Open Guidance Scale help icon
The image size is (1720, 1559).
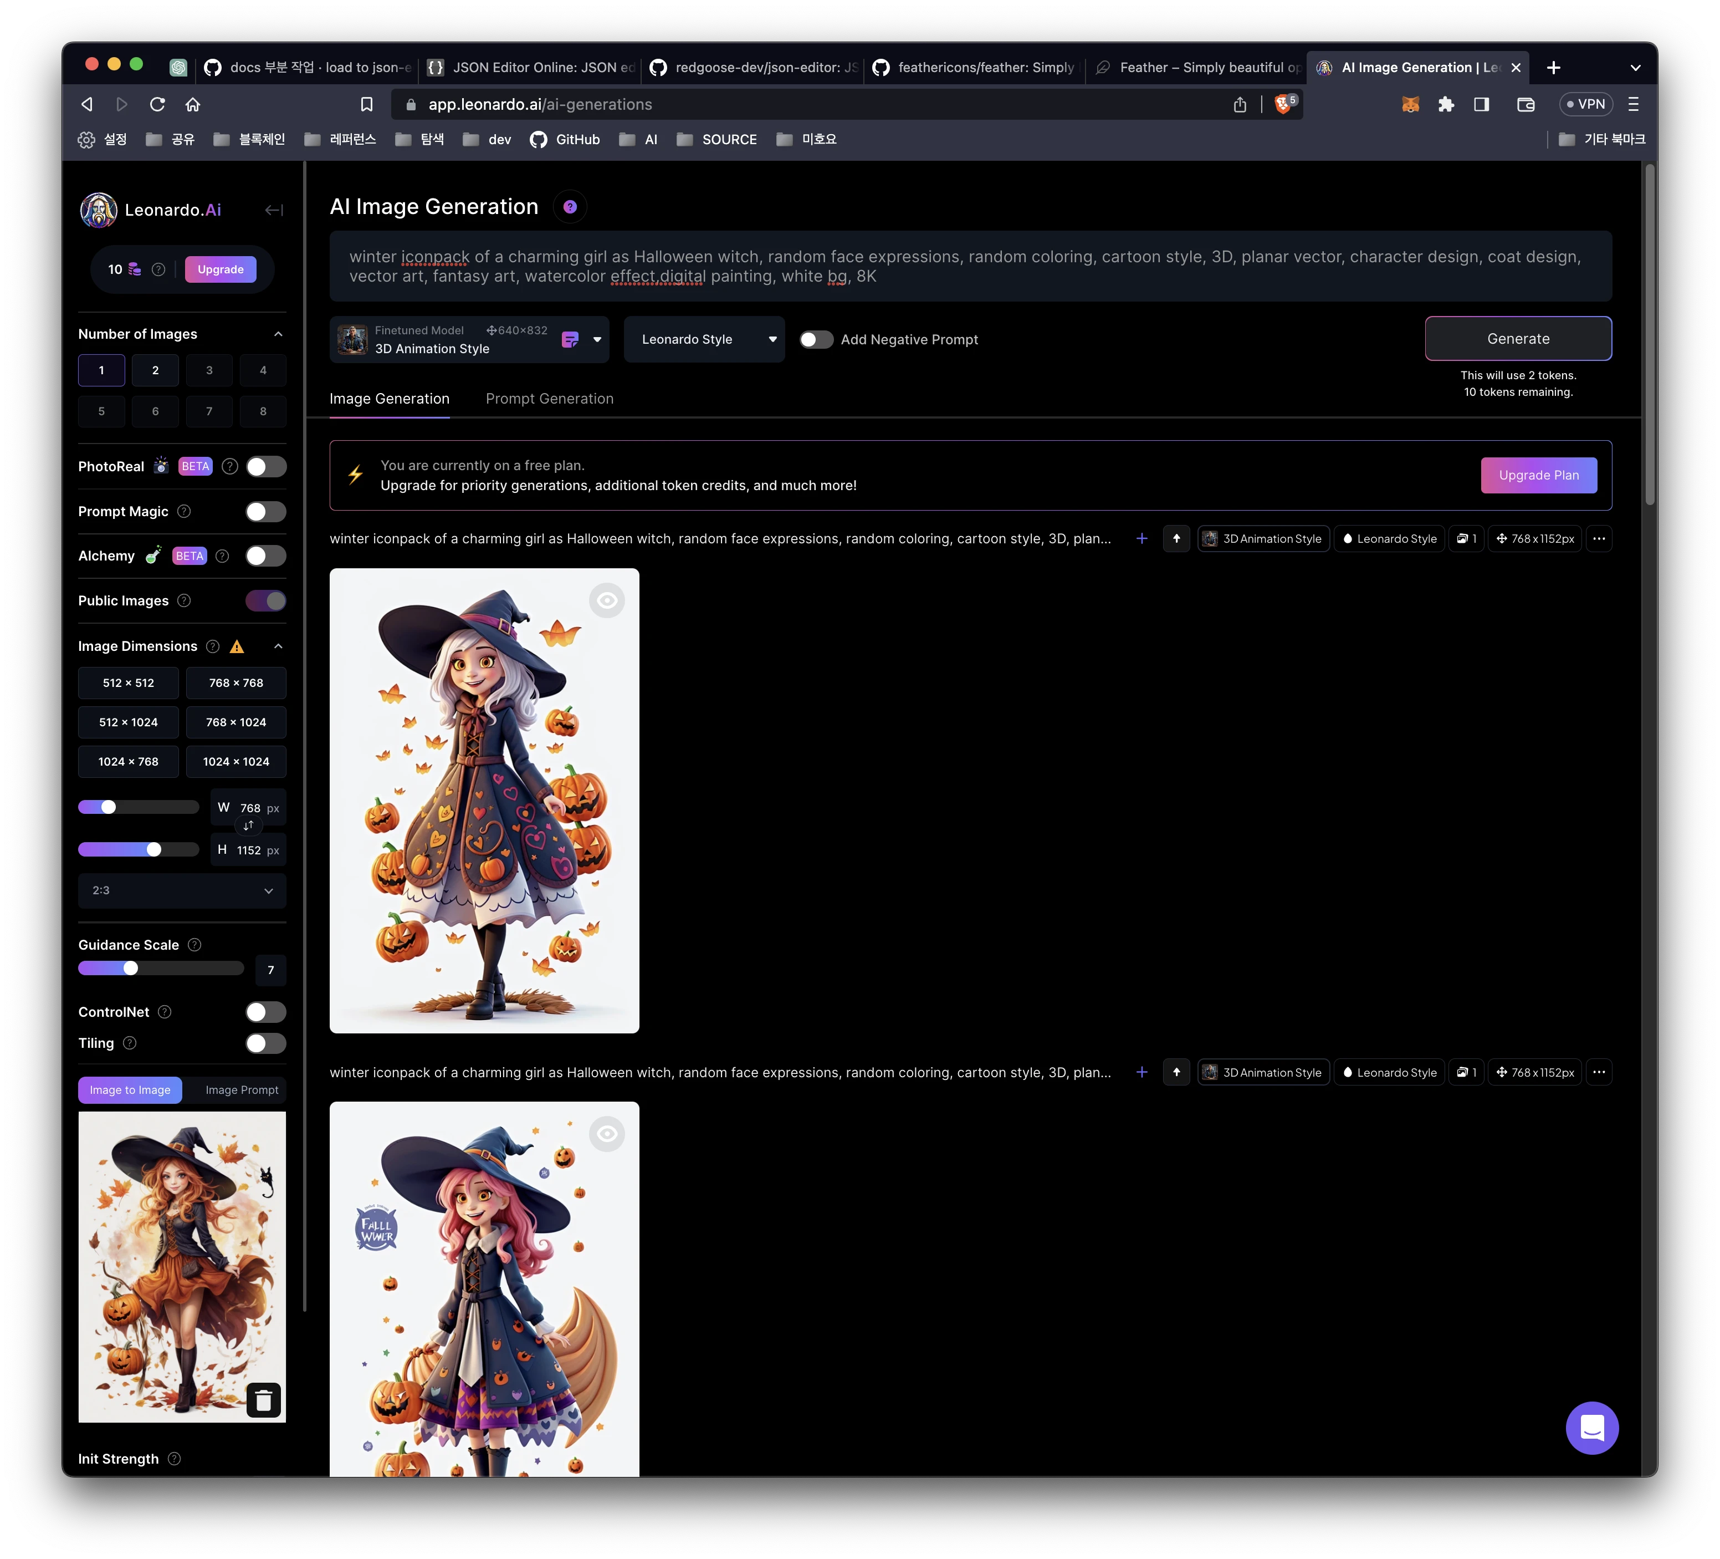[194, 944]
